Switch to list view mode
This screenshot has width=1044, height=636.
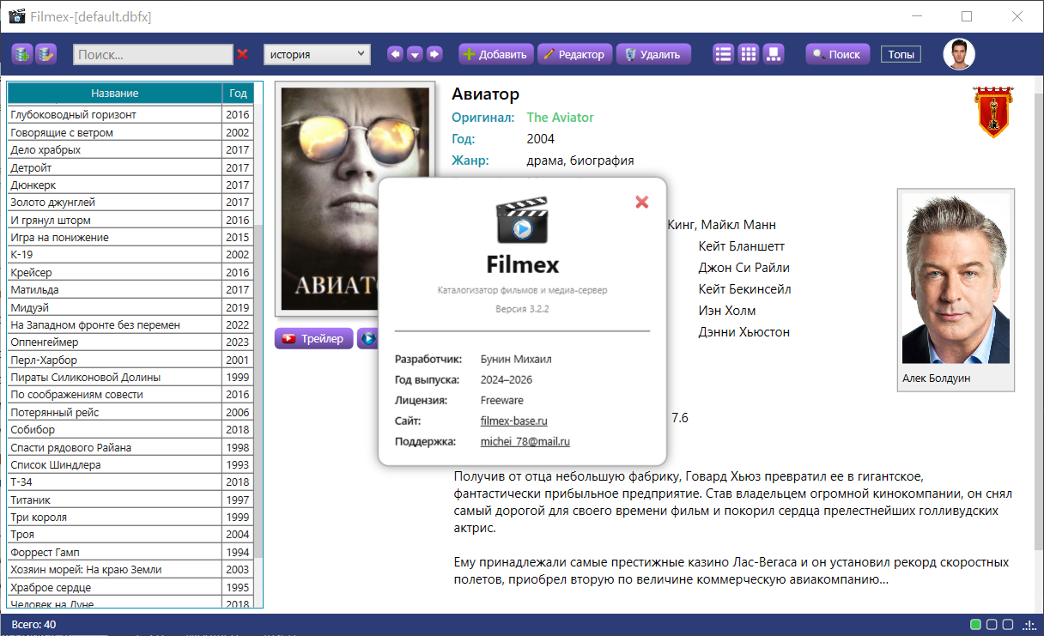point(724,54)
